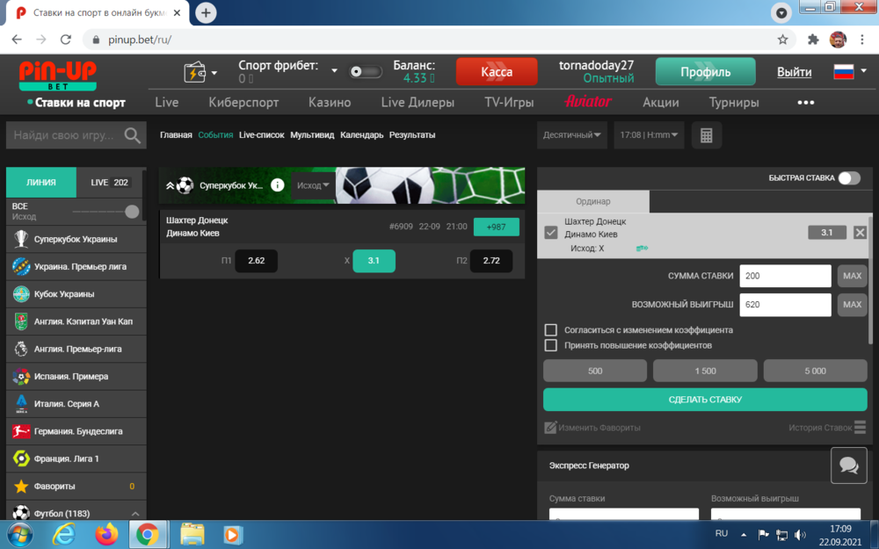Set stake to 1 500 quick amount
The height and width of the screenshot is (549, 879).
pyautogui.click(x=705, y=371)
